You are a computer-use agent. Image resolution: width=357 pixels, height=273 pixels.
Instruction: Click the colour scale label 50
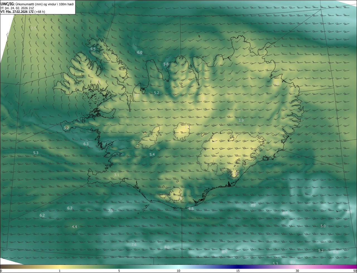coord(355,271)
